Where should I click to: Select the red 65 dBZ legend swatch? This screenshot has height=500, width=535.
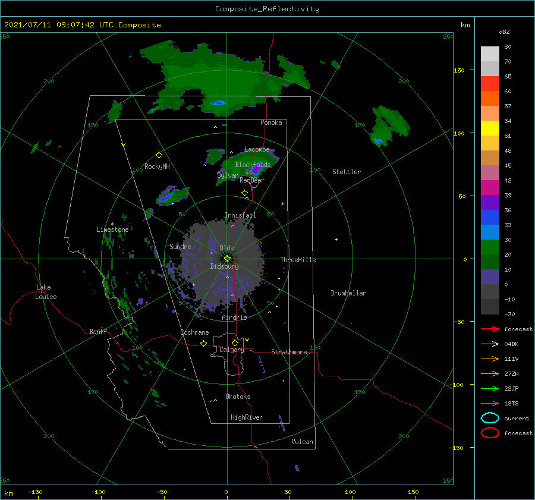pyautogui.click(x=490, y=83)
